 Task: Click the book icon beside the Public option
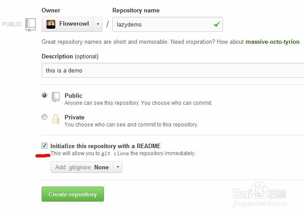click(56, 97)
